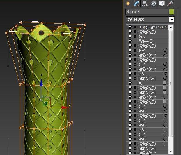Expand the 编辑多边形 between FFD and Bend
The image size is (181, 155).
pyautogui.click(x=135, y=32)
